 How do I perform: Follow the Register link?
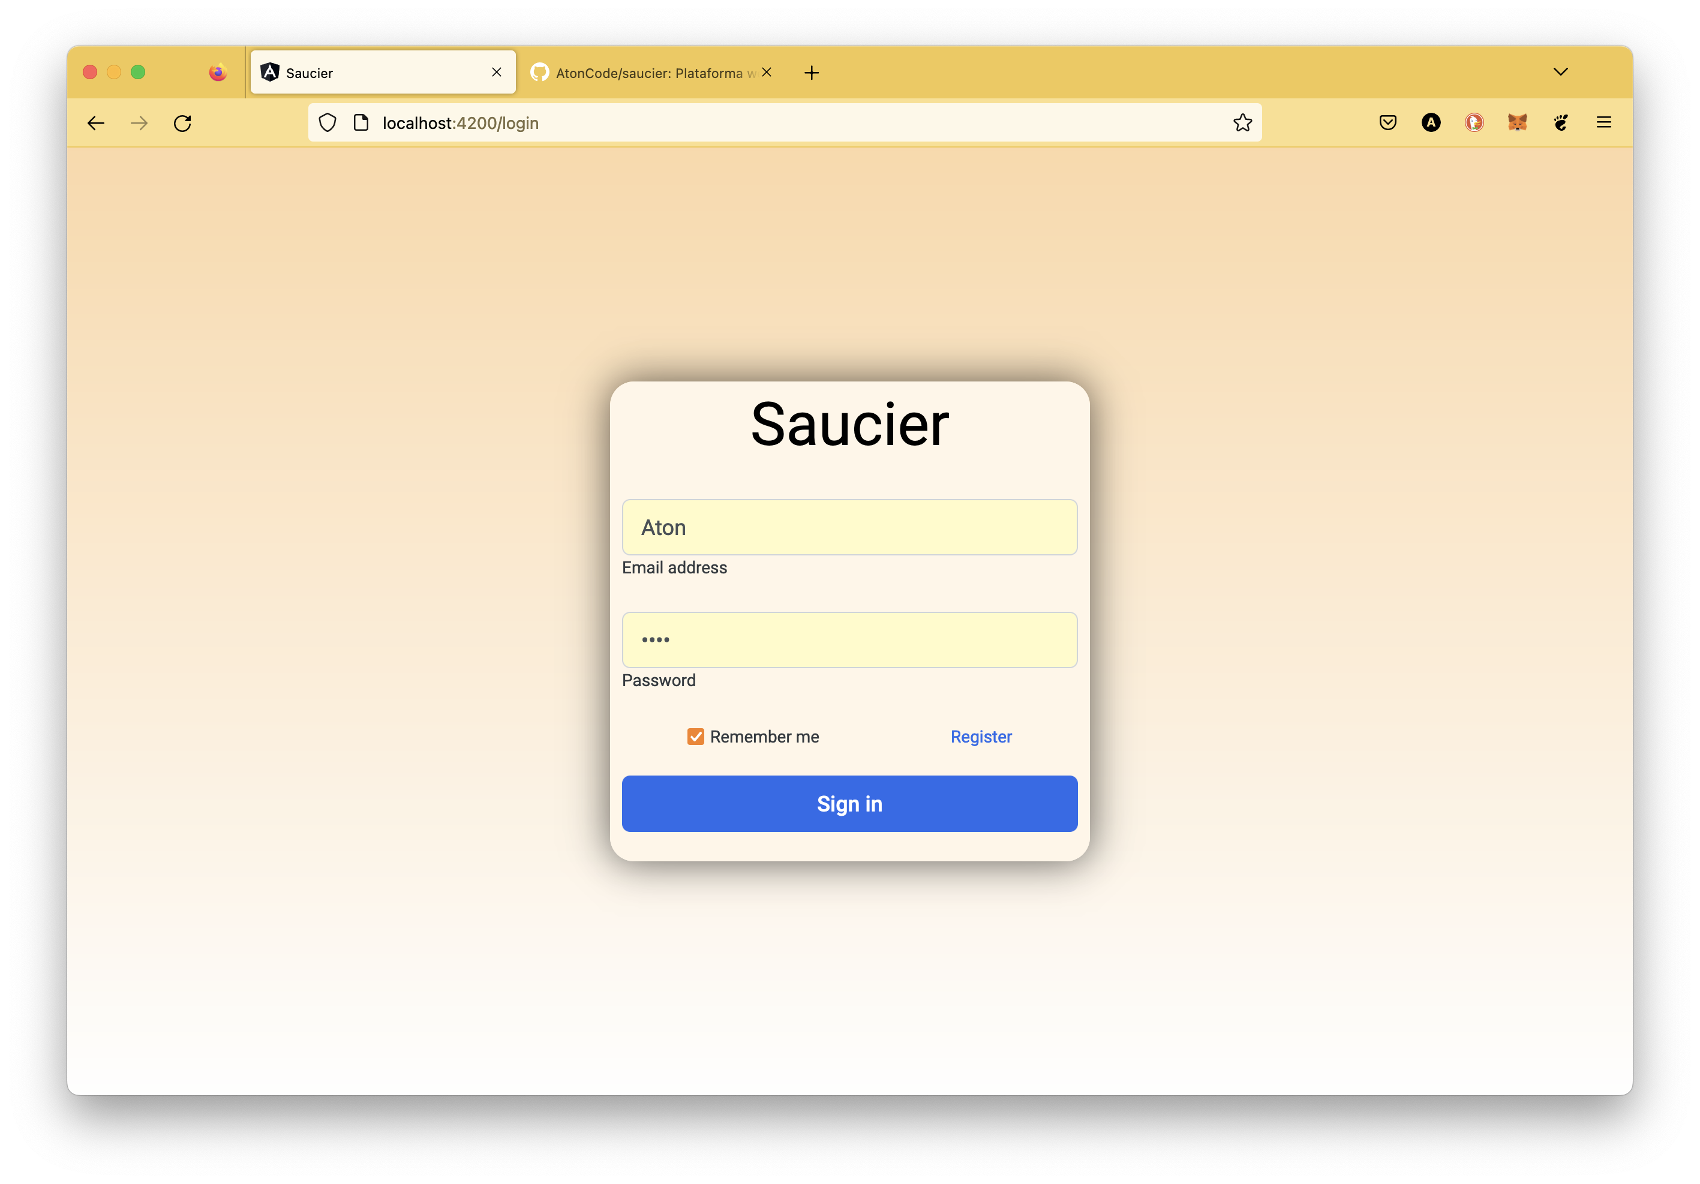[x=980, y=737]
